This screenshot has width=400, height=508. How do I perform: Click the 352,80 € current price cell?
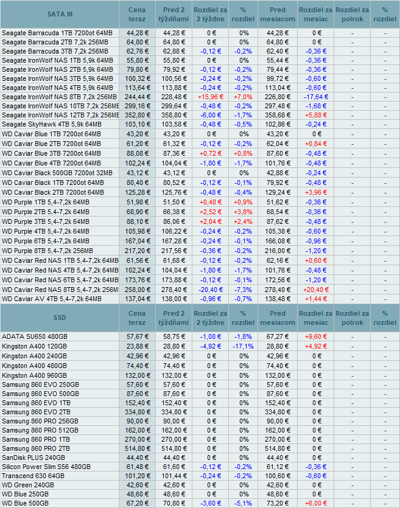tap(138, 115)
